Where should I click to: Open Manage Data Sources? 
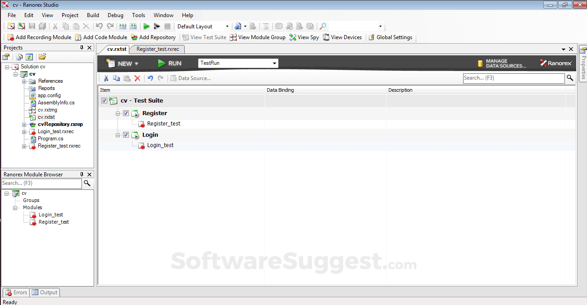501,63
